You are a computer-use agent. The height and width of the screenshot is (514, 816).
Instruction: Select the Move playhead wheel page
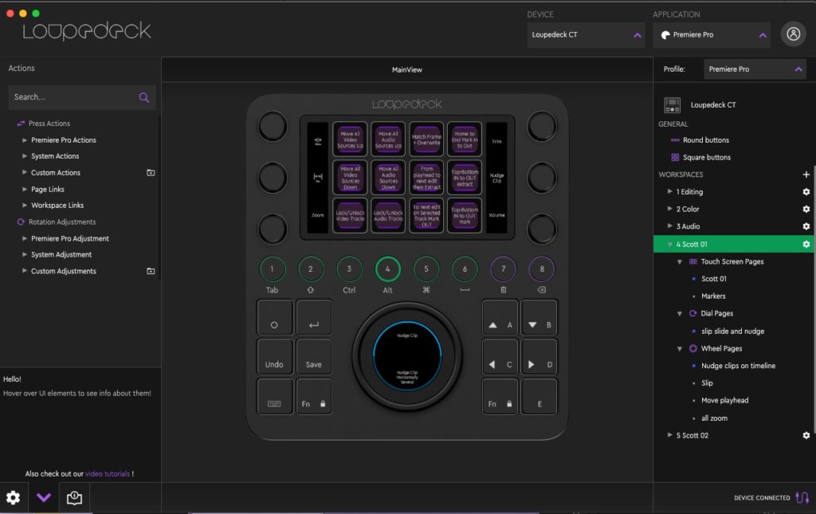tap(724, 401)
